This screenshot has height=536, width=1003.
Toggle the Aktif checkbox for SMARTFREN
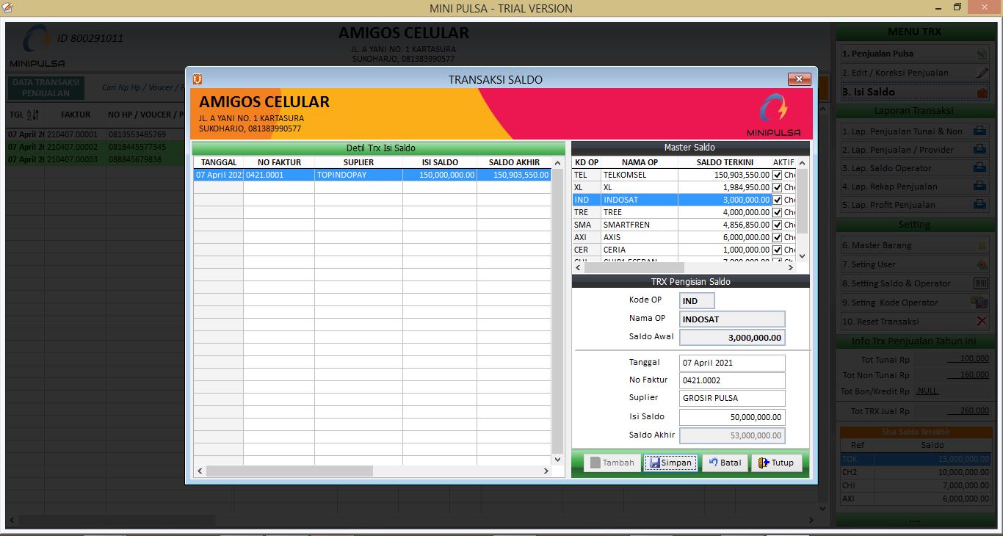(778, 225)
